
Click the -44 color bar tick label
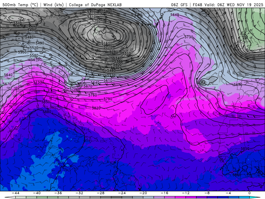point(16,193)
